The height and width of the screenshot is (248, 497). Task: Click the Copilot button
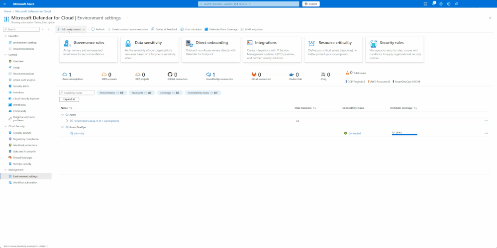pos(311,4)
